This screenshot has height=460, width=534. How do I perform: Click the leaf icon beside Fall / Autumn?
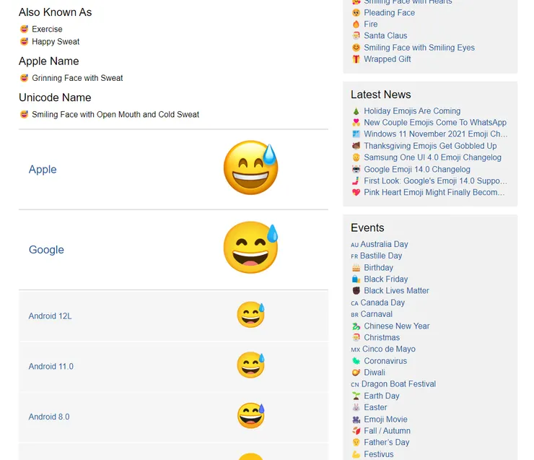tap(356, 431)
